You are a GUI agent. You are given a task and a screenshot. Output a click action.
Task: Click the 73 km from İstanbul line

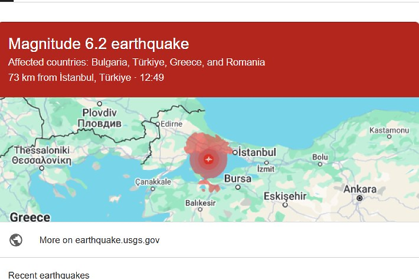click(86, 77)
